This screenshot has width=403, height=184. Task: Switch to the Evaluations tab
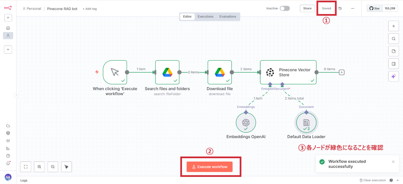click(228, 16)
